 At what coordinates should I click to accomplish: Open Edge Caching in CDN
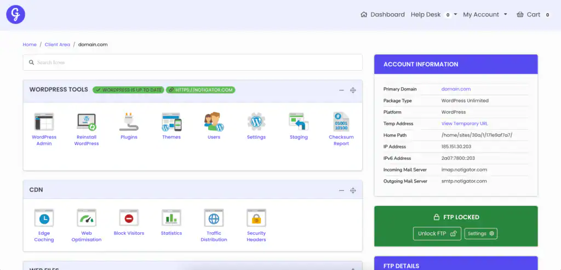click(44, 218)
